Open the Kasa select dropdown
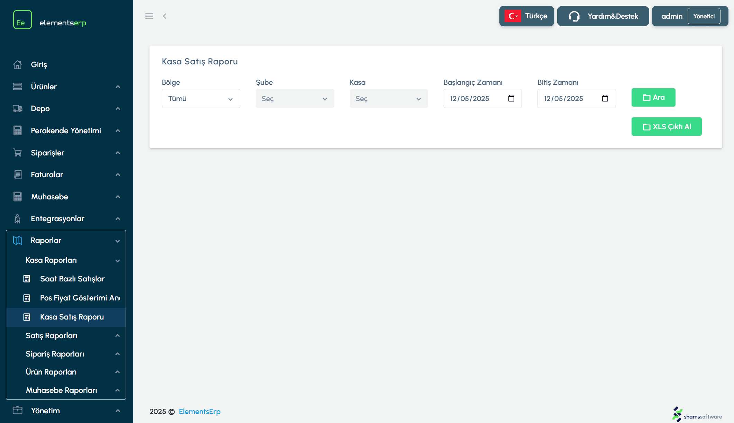The width and height of the screenshot is (734, 423). [388, 99]
